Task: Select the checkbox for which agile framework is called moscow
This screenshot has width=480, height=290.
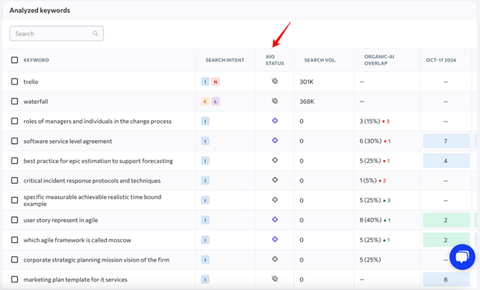Action: tap(15, 240)
